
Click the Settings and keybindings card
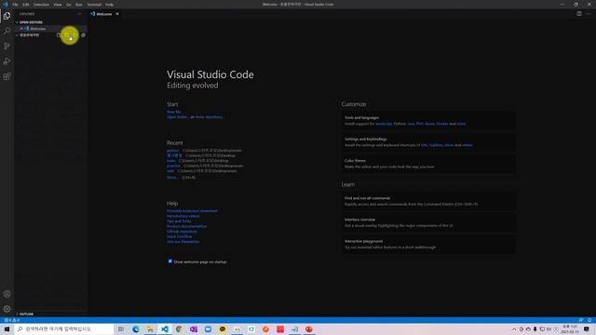[428, 142]
